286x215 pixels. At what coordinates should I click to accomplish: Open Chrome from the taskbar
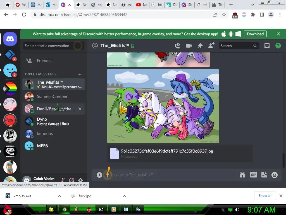coord(64,209)
